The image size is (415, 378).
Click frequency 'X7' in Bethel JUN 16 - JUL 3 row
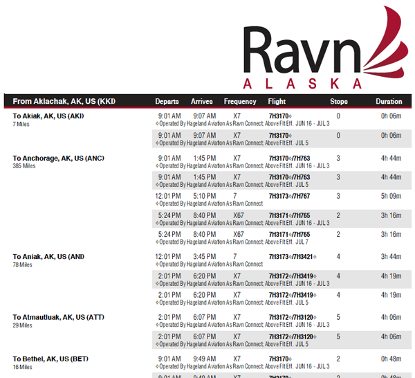pos(237,359)
